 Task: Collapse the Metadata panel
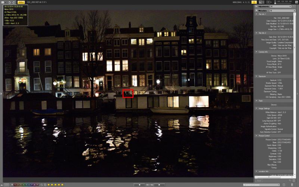tap(256, 10)
